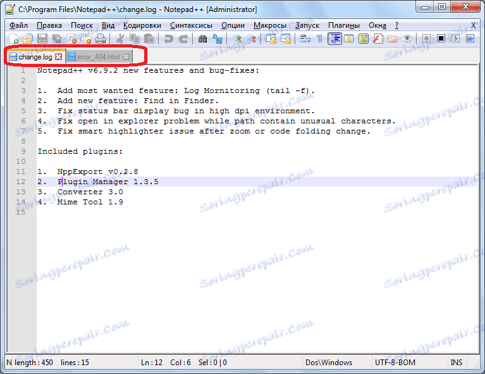
Task: Toggle synchronize horizontal scrolling icon
Action: tap(286, 39)
